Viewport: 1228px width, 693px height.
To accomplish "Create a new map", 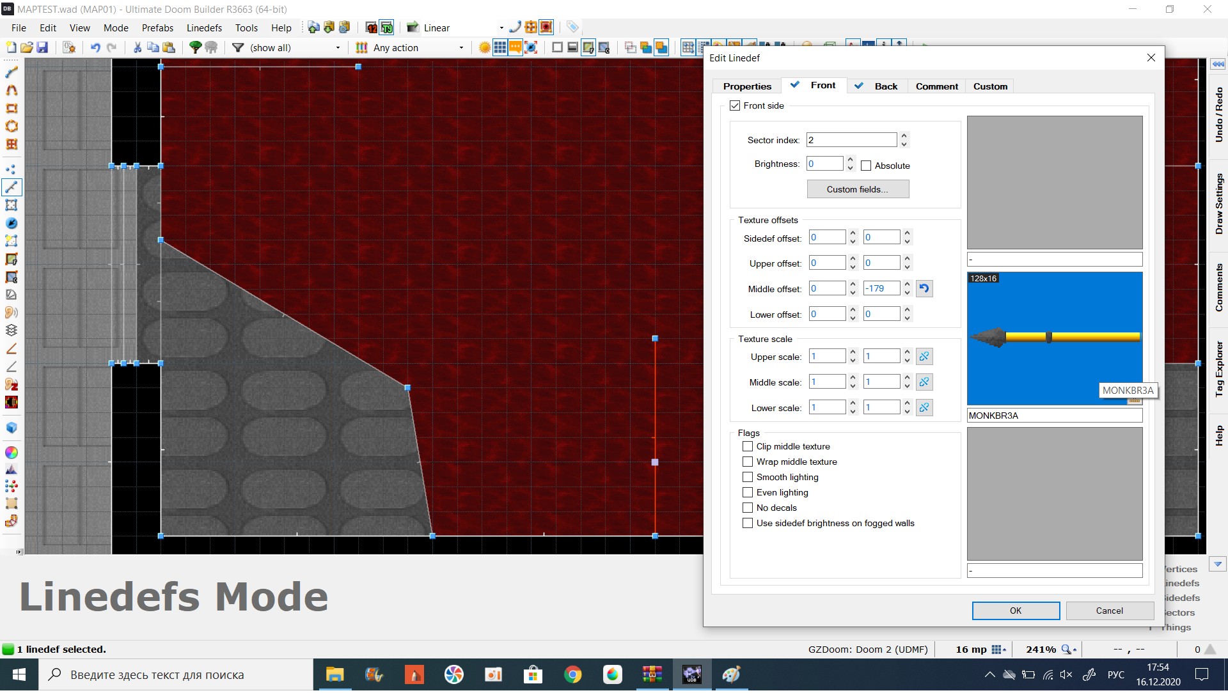I will (11, 47).
